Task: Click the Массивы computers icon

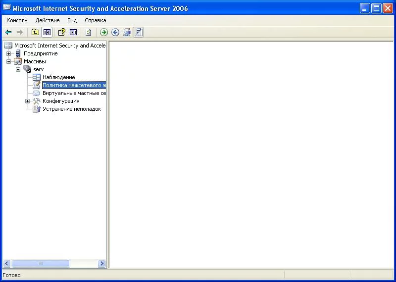Action: click(x=18, y=61)
